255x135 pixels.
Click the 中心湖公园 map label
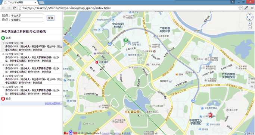(x=132, y=112)
